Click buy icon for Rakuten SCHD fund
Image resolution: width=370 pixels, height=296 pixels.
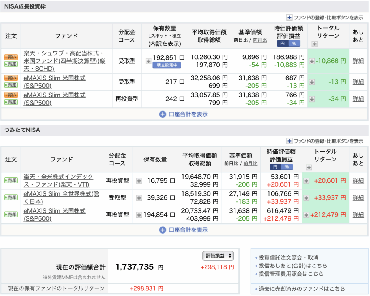[x=11, y=57]
